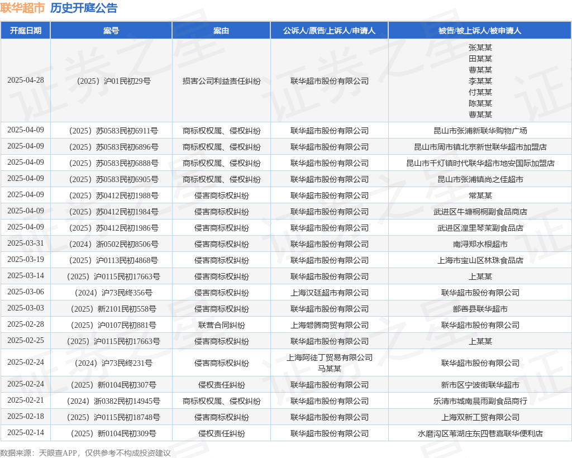Image resolution: width=572 pixels, height=458 pixels.
Task: Click case number (2025)新0104民初307号
Action: pos(113,385)
